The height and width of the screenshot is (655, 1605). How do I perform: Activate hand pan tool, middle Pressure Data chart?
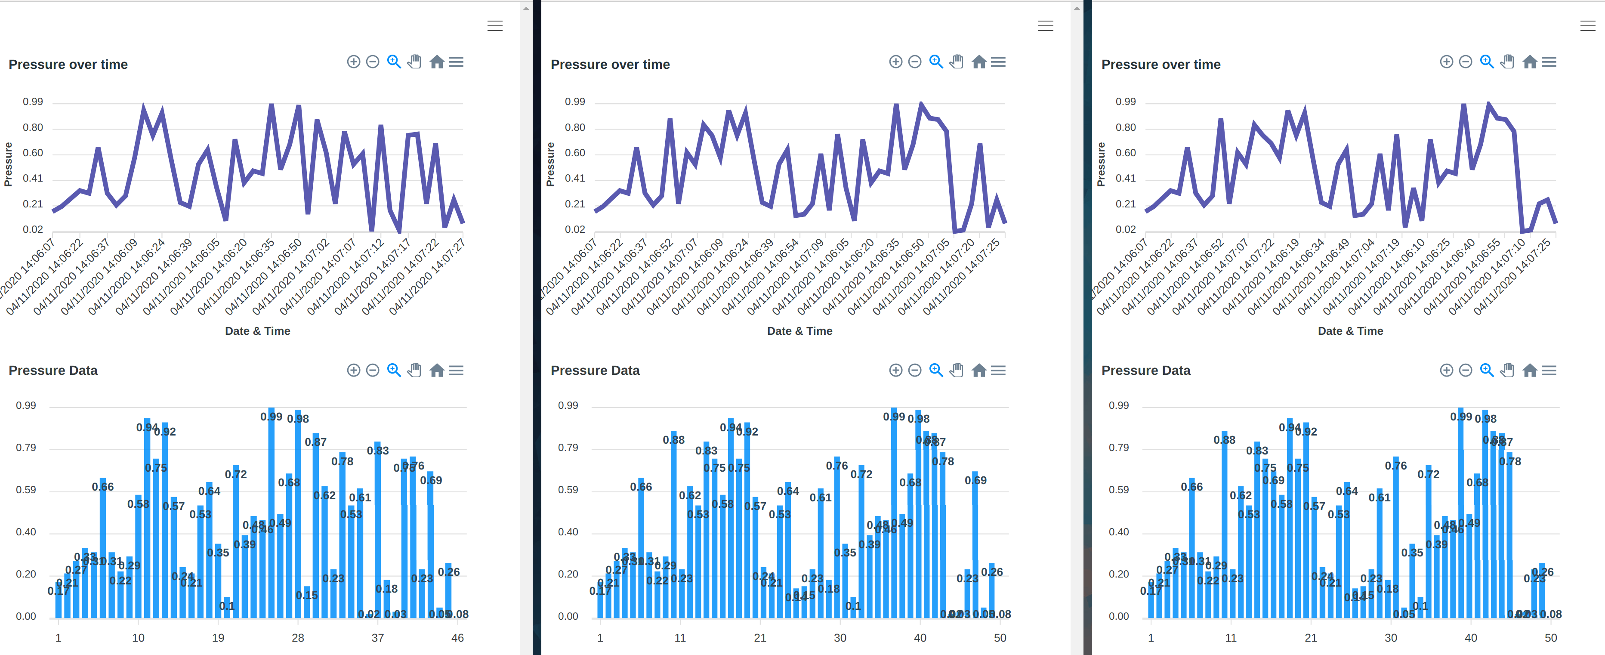tap(957, 370)
